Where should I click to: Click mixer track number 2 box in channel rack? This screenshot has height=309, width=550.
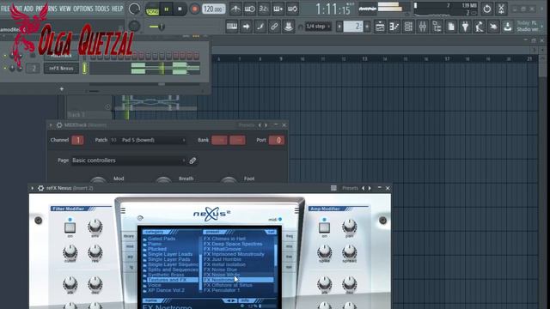pos(34,69)
